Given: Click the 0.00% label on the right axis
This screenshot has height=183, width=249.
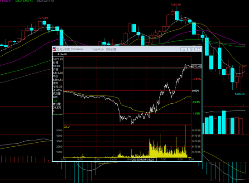Looking at the screenshot, I should tap(196, 91).
